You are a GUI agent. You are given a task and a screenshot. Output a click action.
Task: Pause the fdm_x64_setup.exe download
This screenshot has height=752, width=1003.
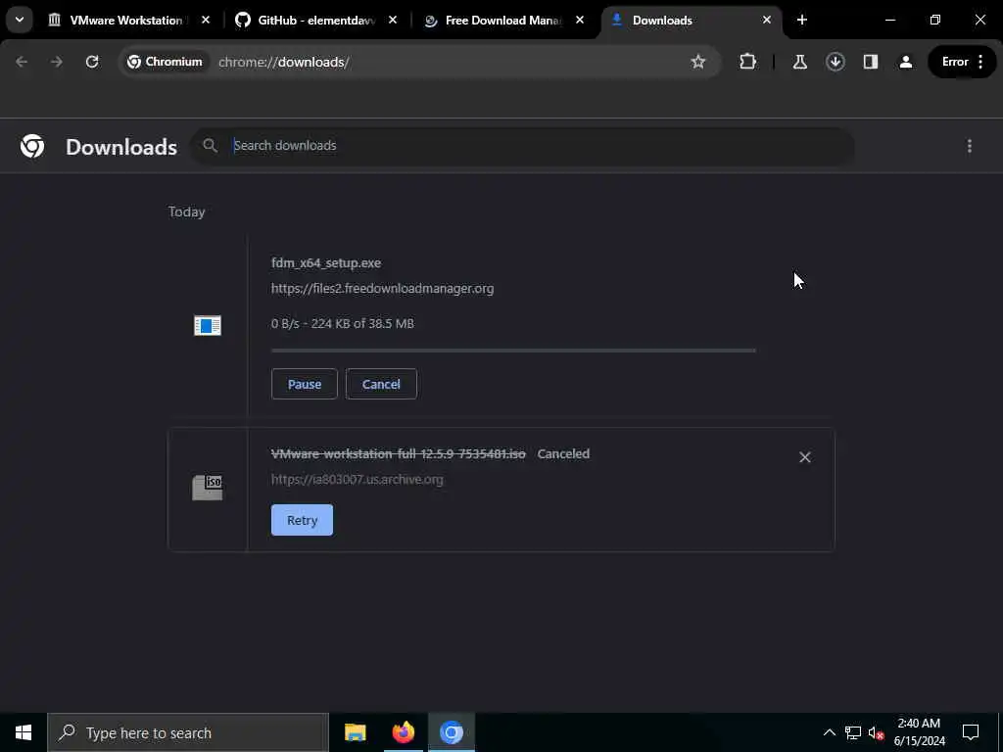coord(305,384)
